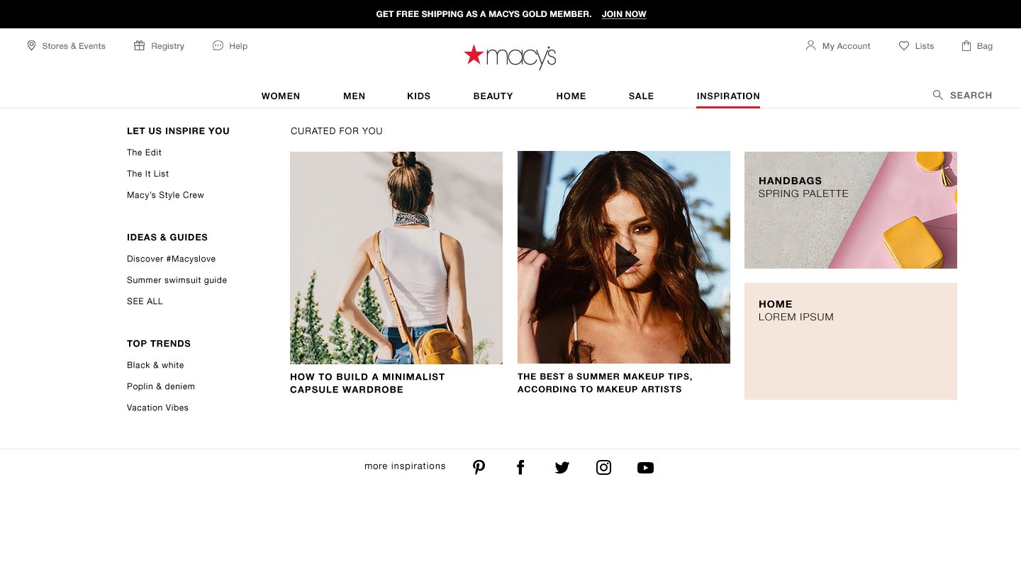Open The Edit link

[144, 152]
